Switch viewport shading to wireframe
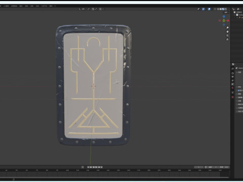Viewport: 243px width, 182px height. pos(218,9)
